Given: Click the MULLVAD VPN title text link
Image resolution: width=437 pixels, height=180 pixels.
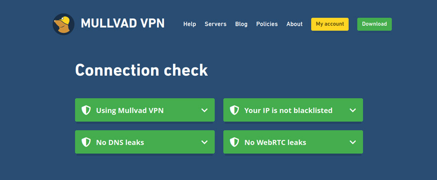Looking at the screenshot, I should (123, 24).
